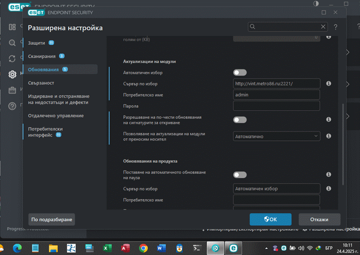Open the Автоматично removable media dropdown
The image size is (360, 255).
pyautogui.click(x=276, y=136)
